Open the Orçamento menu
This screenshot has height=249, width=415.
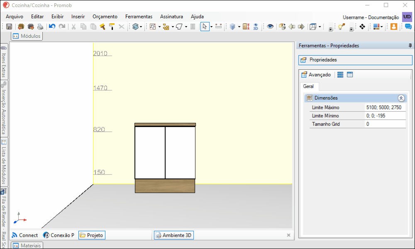pos(105,17)
